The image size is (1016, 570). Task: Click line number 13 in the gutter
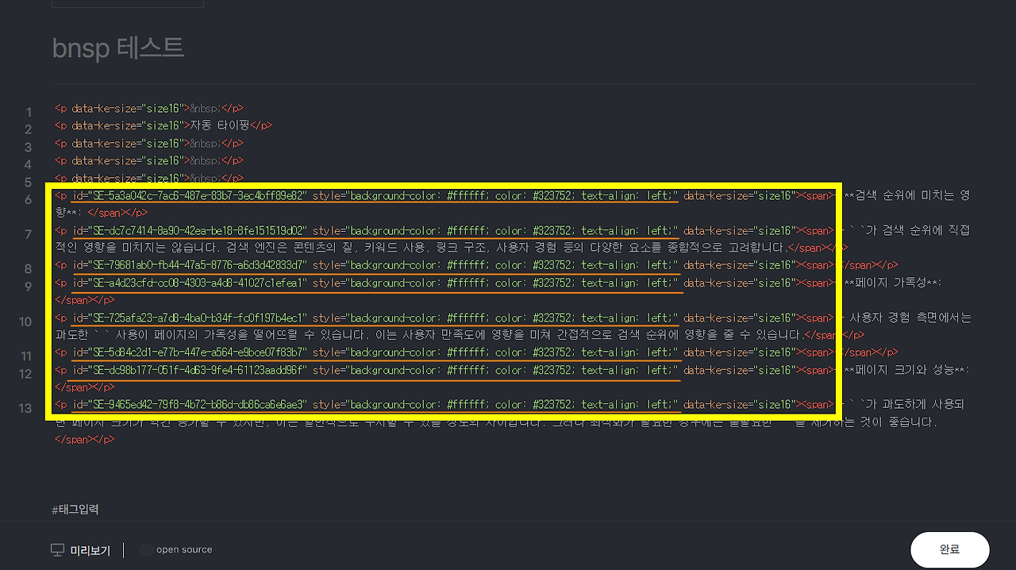(26, 408)
